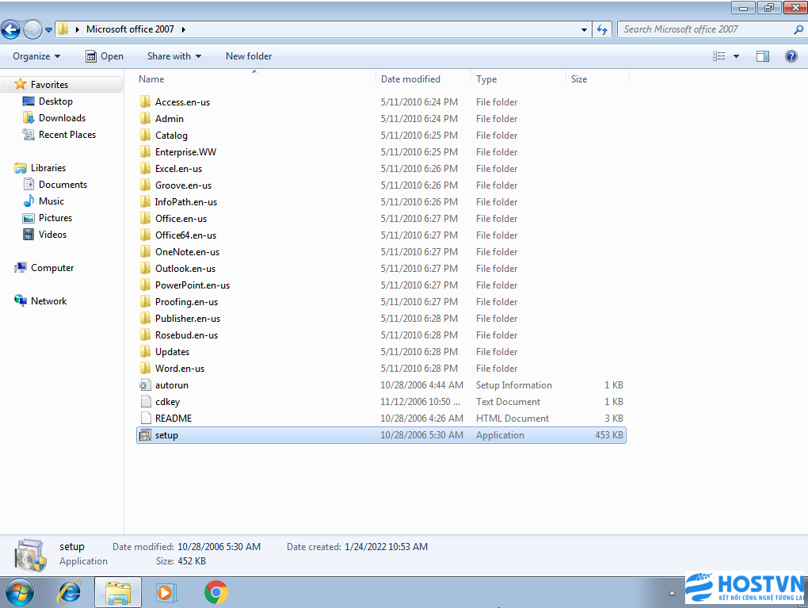Expand the breadcrumb arrow after Microsoft office 2007
This screenshot has width=808, height=608.
click(x=184, y=29)
